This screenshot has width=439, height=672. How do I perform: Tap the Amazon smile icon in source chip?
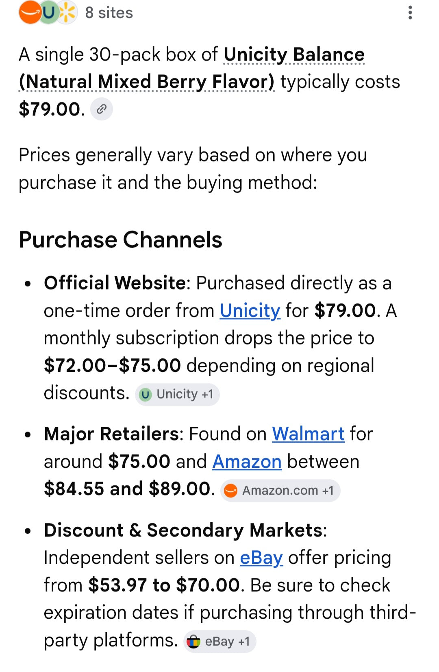pos(230,491)
